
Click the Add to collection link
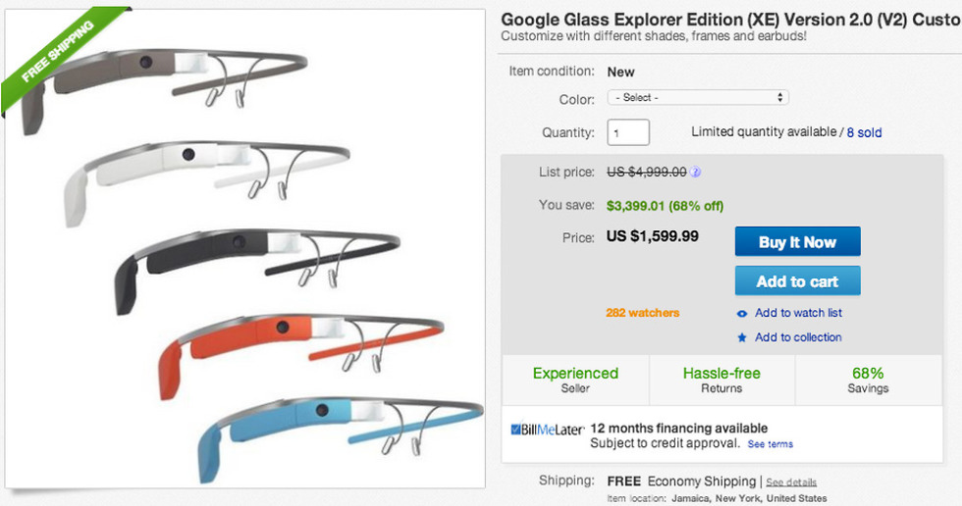pos(798,338)
